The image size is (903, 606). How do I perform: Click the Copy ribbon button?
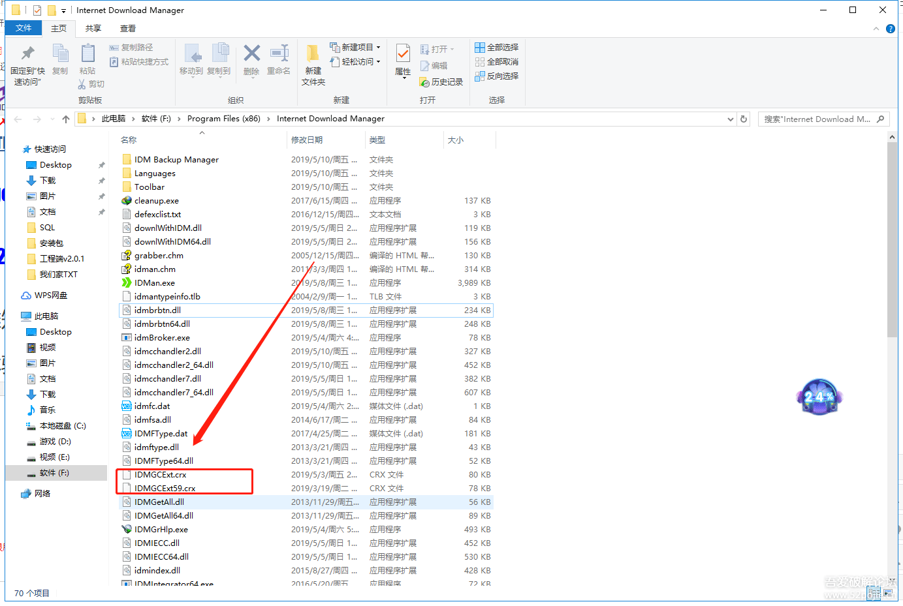60,60
